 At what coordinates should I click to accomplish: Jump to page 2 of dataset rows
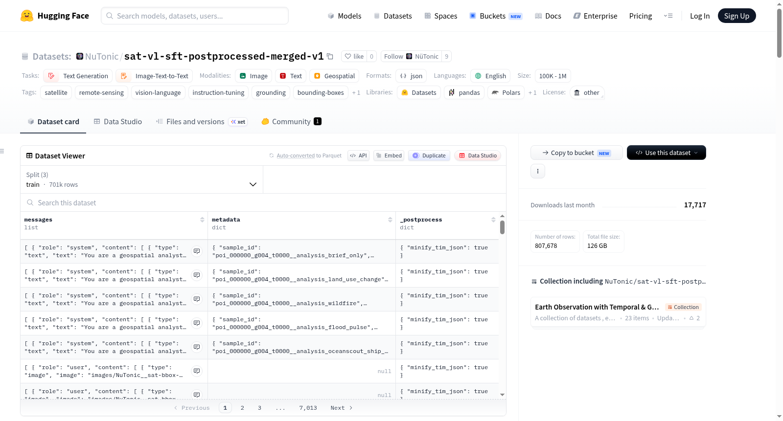tap(242, 408)
